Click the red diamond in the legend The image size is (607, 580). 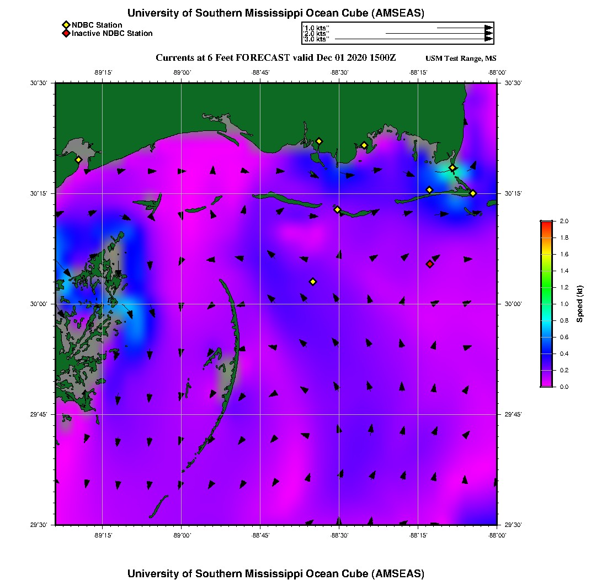[x=66, y=34]
